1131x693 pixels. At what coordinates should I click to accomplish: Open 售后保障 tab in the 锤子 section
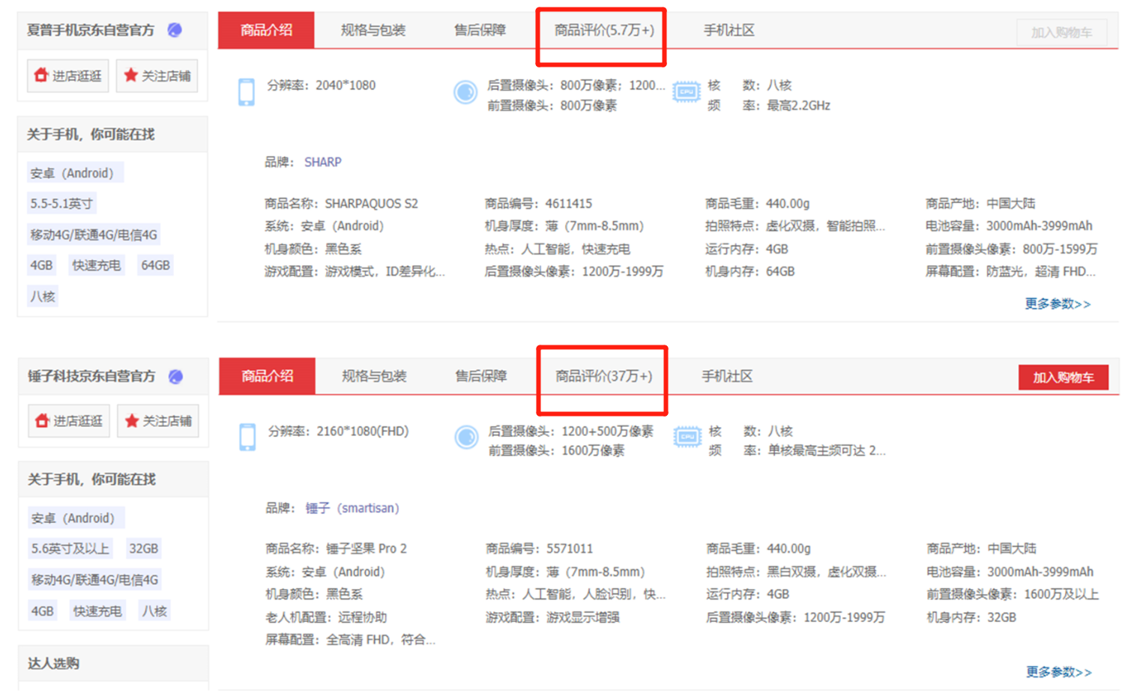click(481, 376)
